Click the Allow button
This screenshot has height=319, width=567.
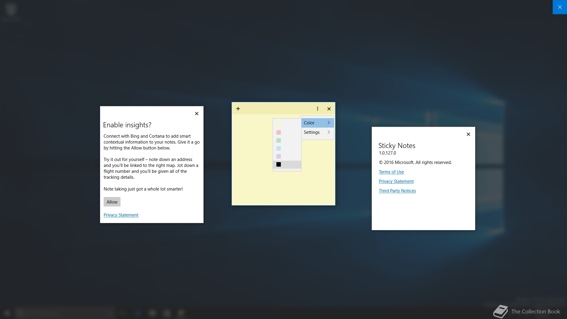(x=112, y=202)
